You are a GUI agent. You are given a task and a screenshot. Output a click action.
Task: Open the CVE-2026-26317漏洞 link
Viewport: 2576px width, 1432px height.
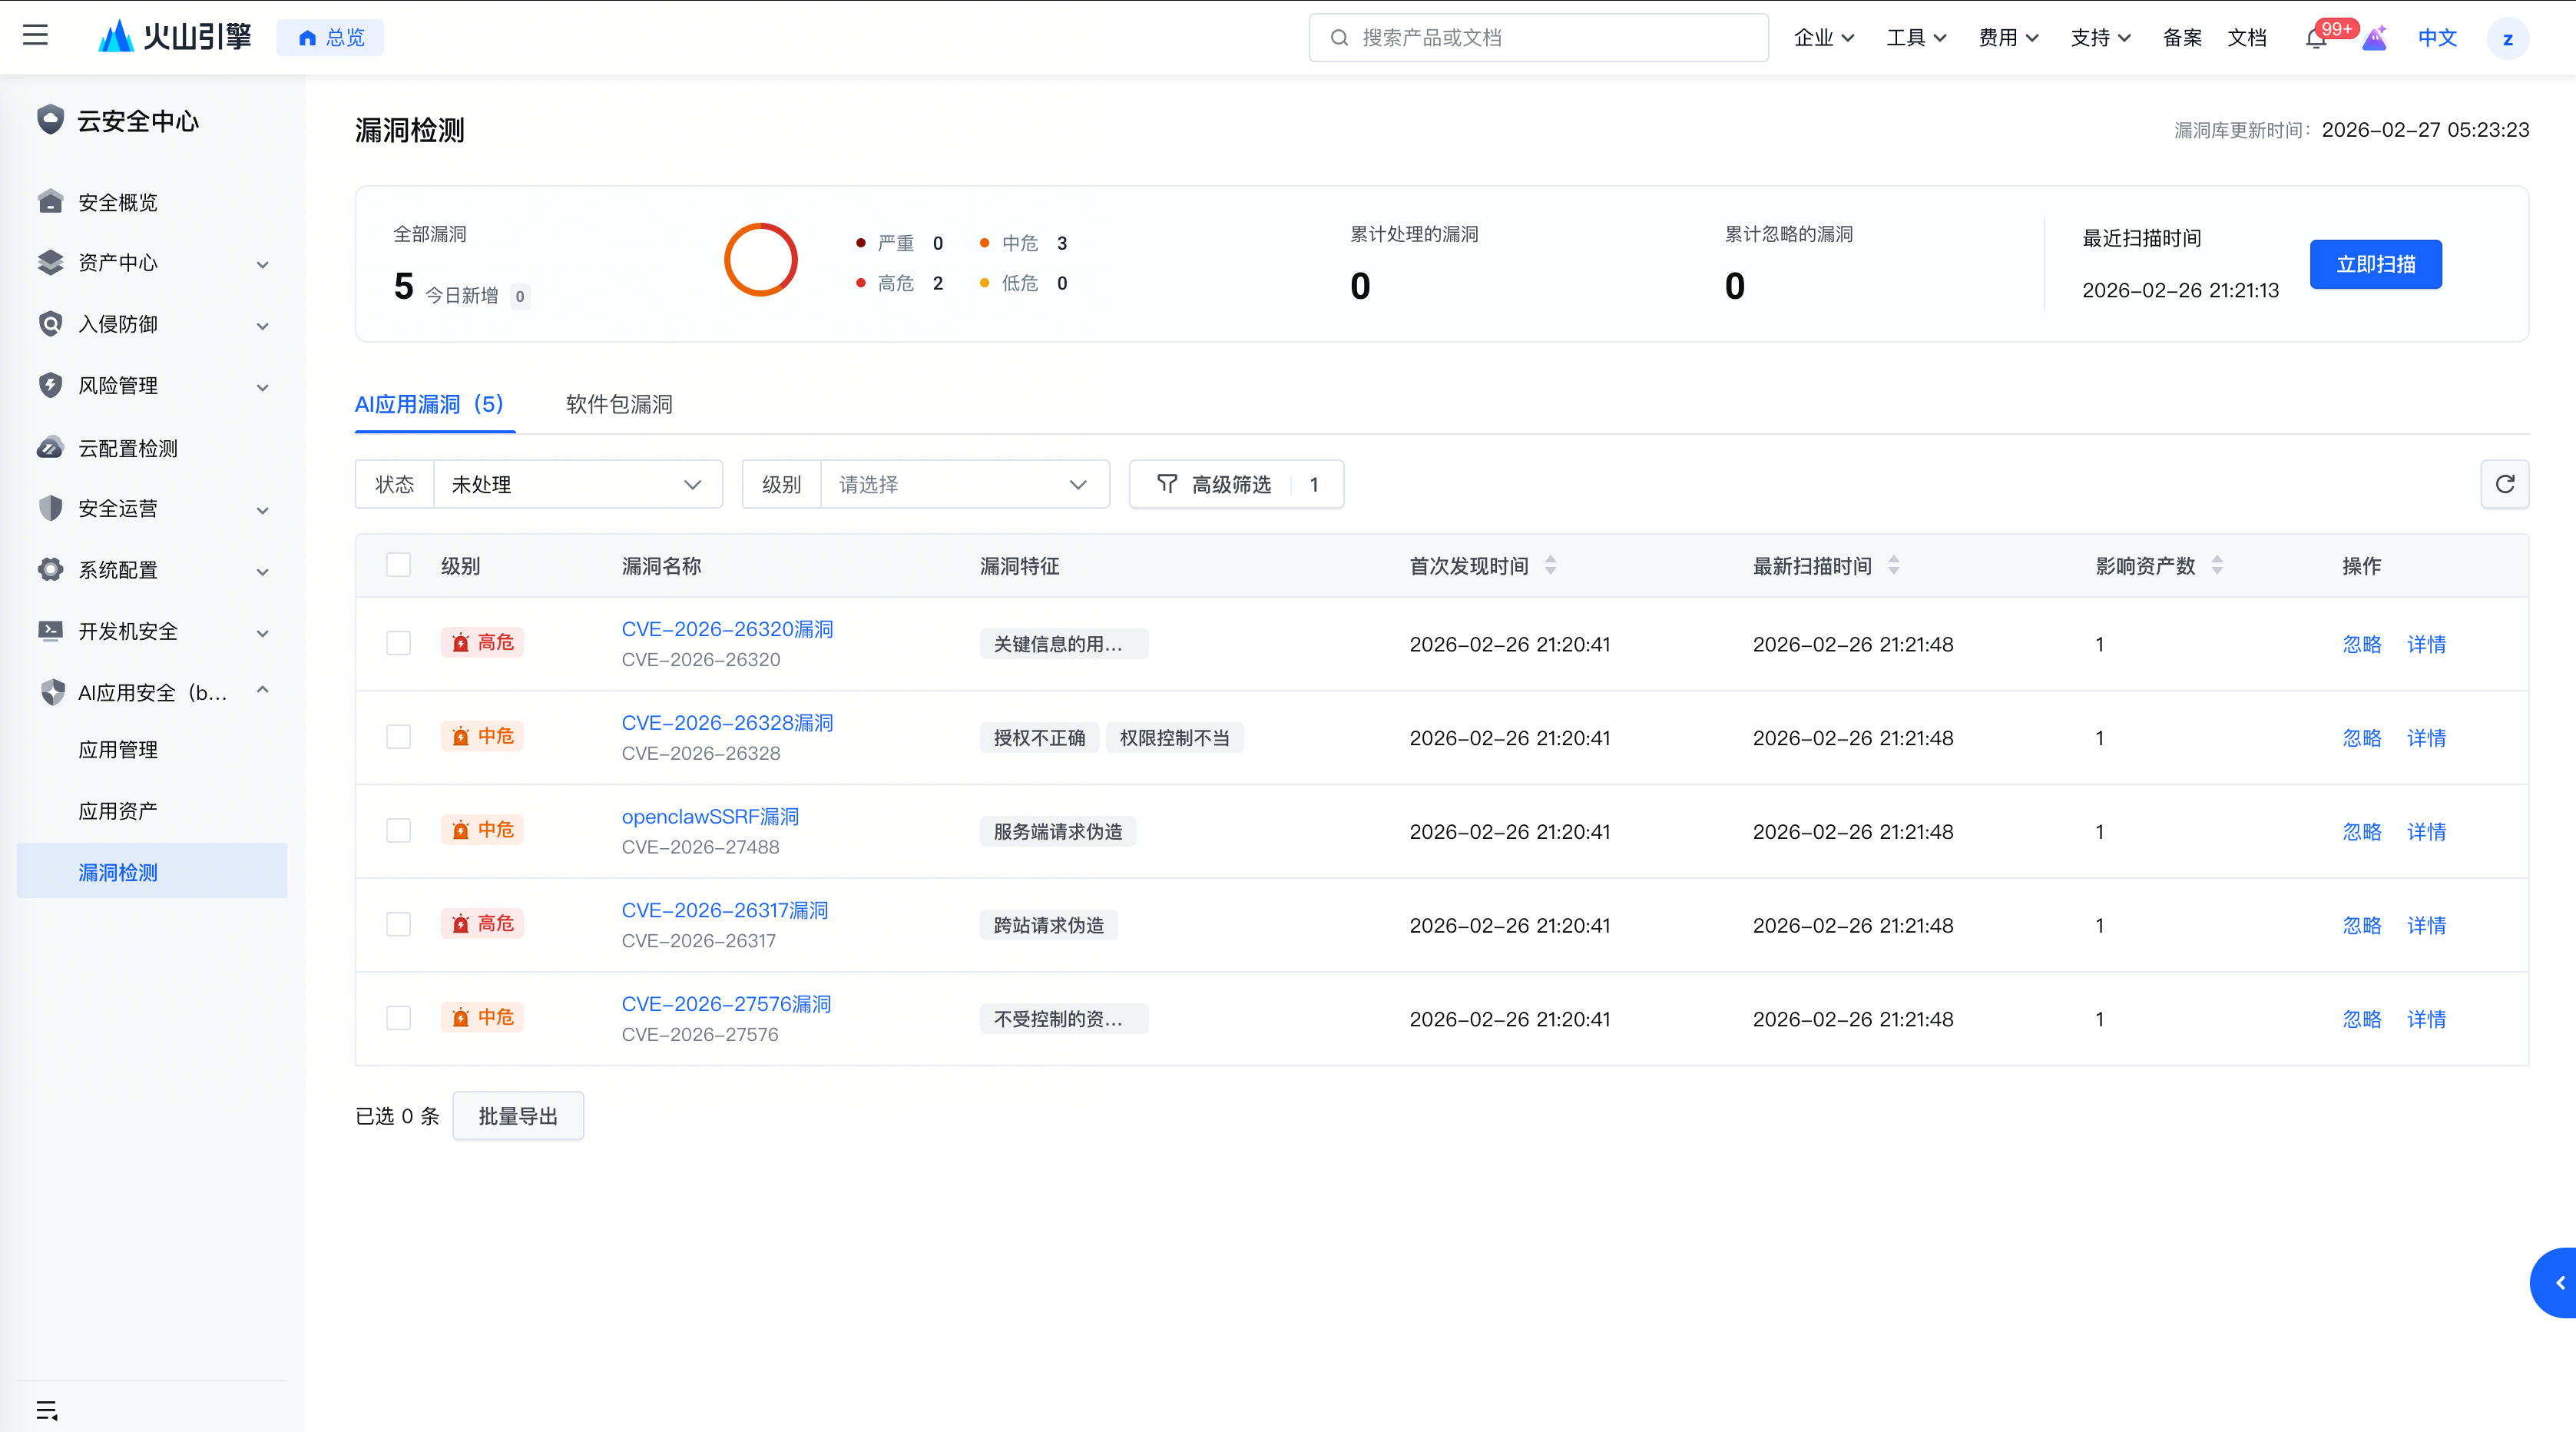coord(725,910)
